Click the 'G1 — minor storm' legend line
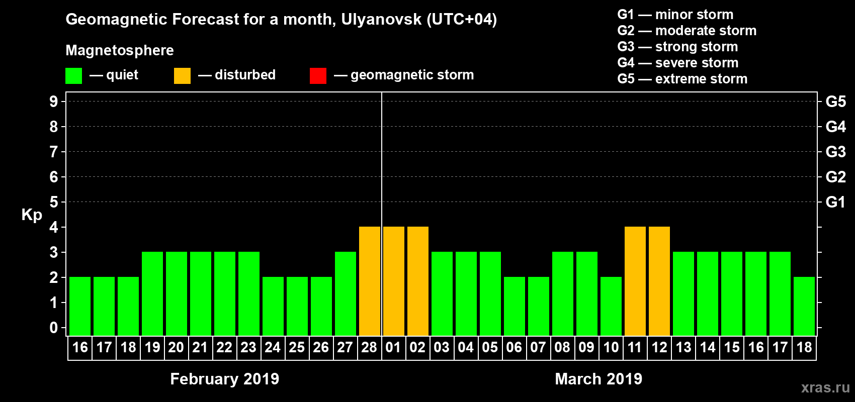 coord(675,15)
